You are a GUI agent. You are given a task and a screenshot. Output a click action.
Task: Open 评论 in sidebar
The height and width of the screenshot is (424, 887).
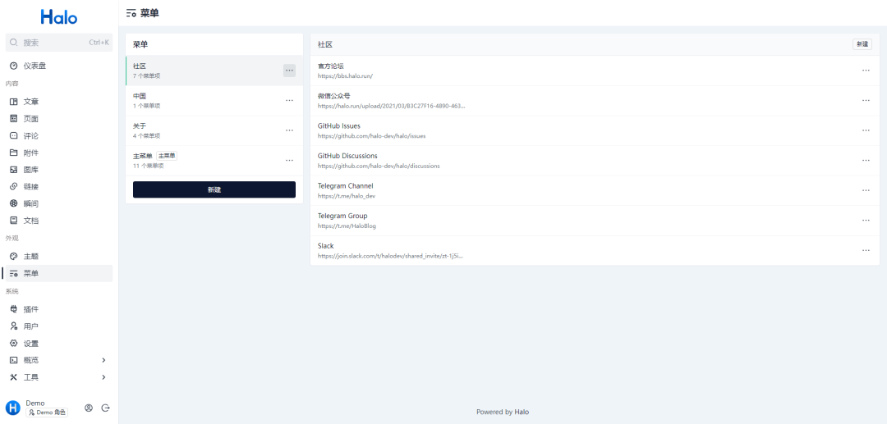coord(59,135)
